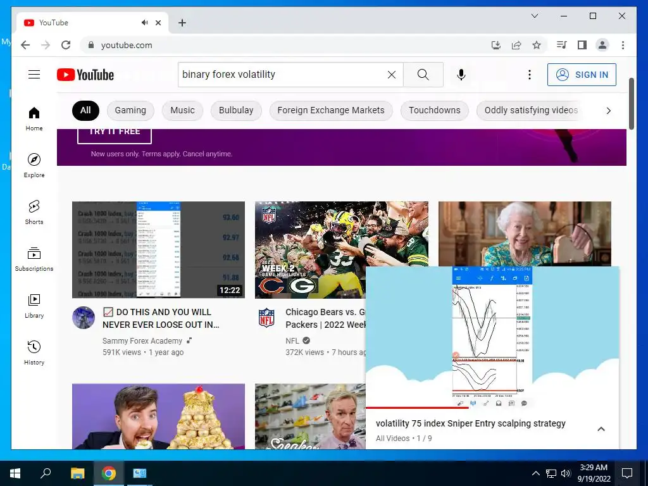648x486 pixels.
Task: Show hidden system tray icons
Action: pyautogui.click(x=535, y=473)
